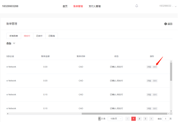Image resolution: width=178 pixels, height=122 pixels.
Task: Click the table scroll-down arrow
Action: [171, 111]
